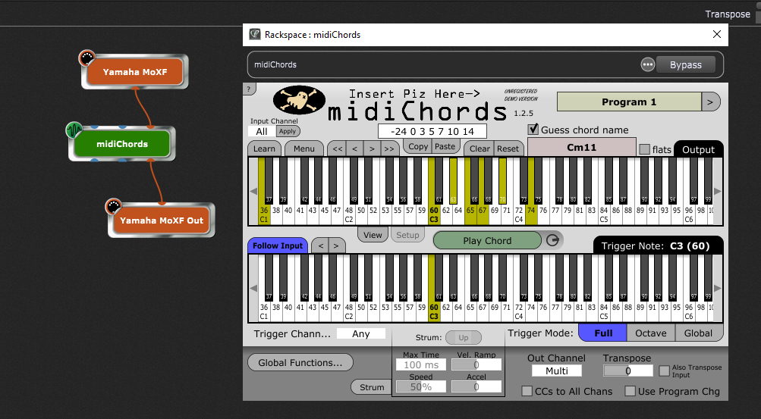Click key 72 C4 on lower trigger keyboard
This screenshot has width=761, height=419.
pos(519,311)
